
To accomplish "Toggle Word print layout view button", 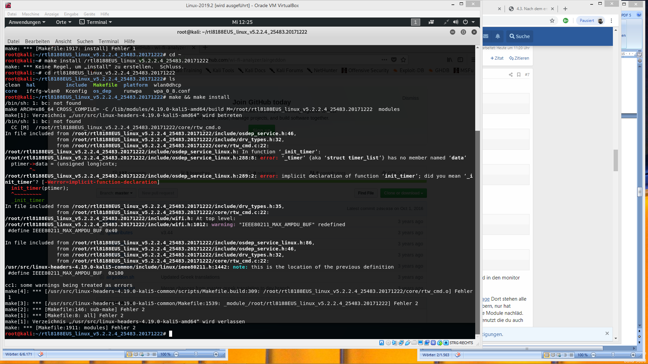I will coord(130,354).
